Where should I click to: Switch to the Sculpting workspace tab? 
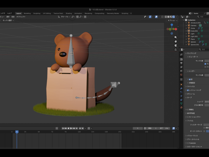tap(37, 13)
